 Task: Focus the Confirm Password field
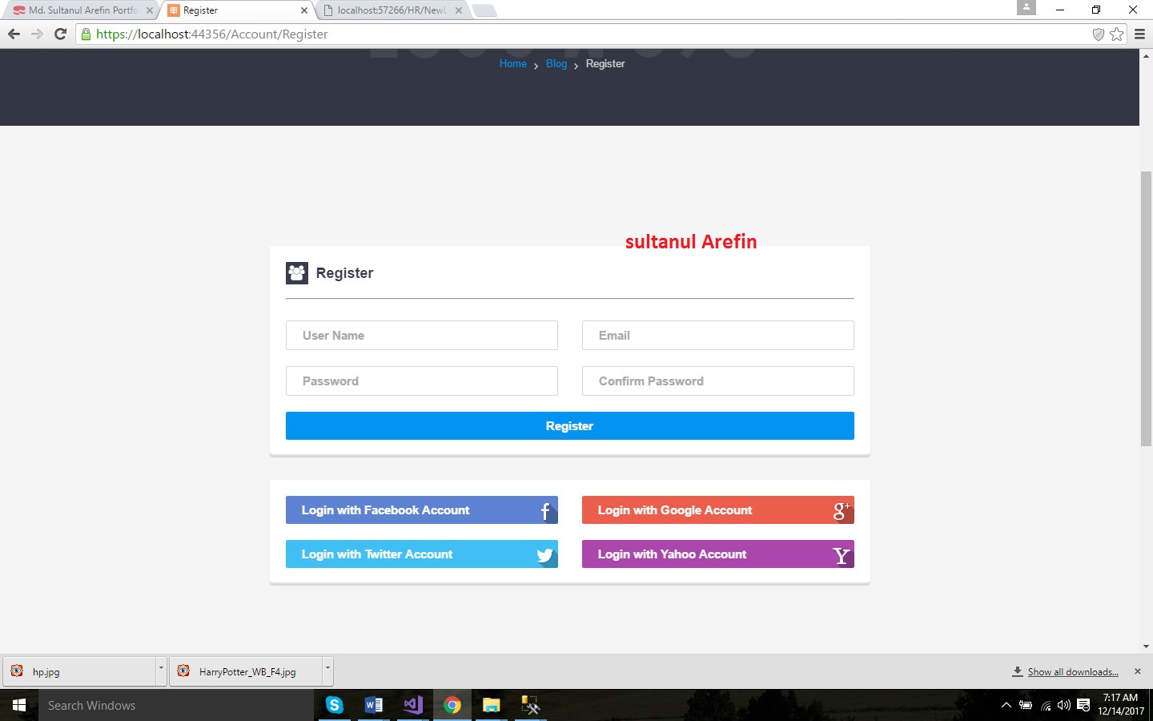click(717, 381)
